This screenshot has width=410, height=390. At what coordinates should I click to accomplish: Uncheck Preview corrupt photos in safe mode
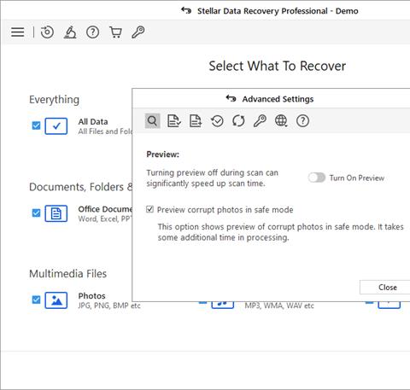[149, 209]
